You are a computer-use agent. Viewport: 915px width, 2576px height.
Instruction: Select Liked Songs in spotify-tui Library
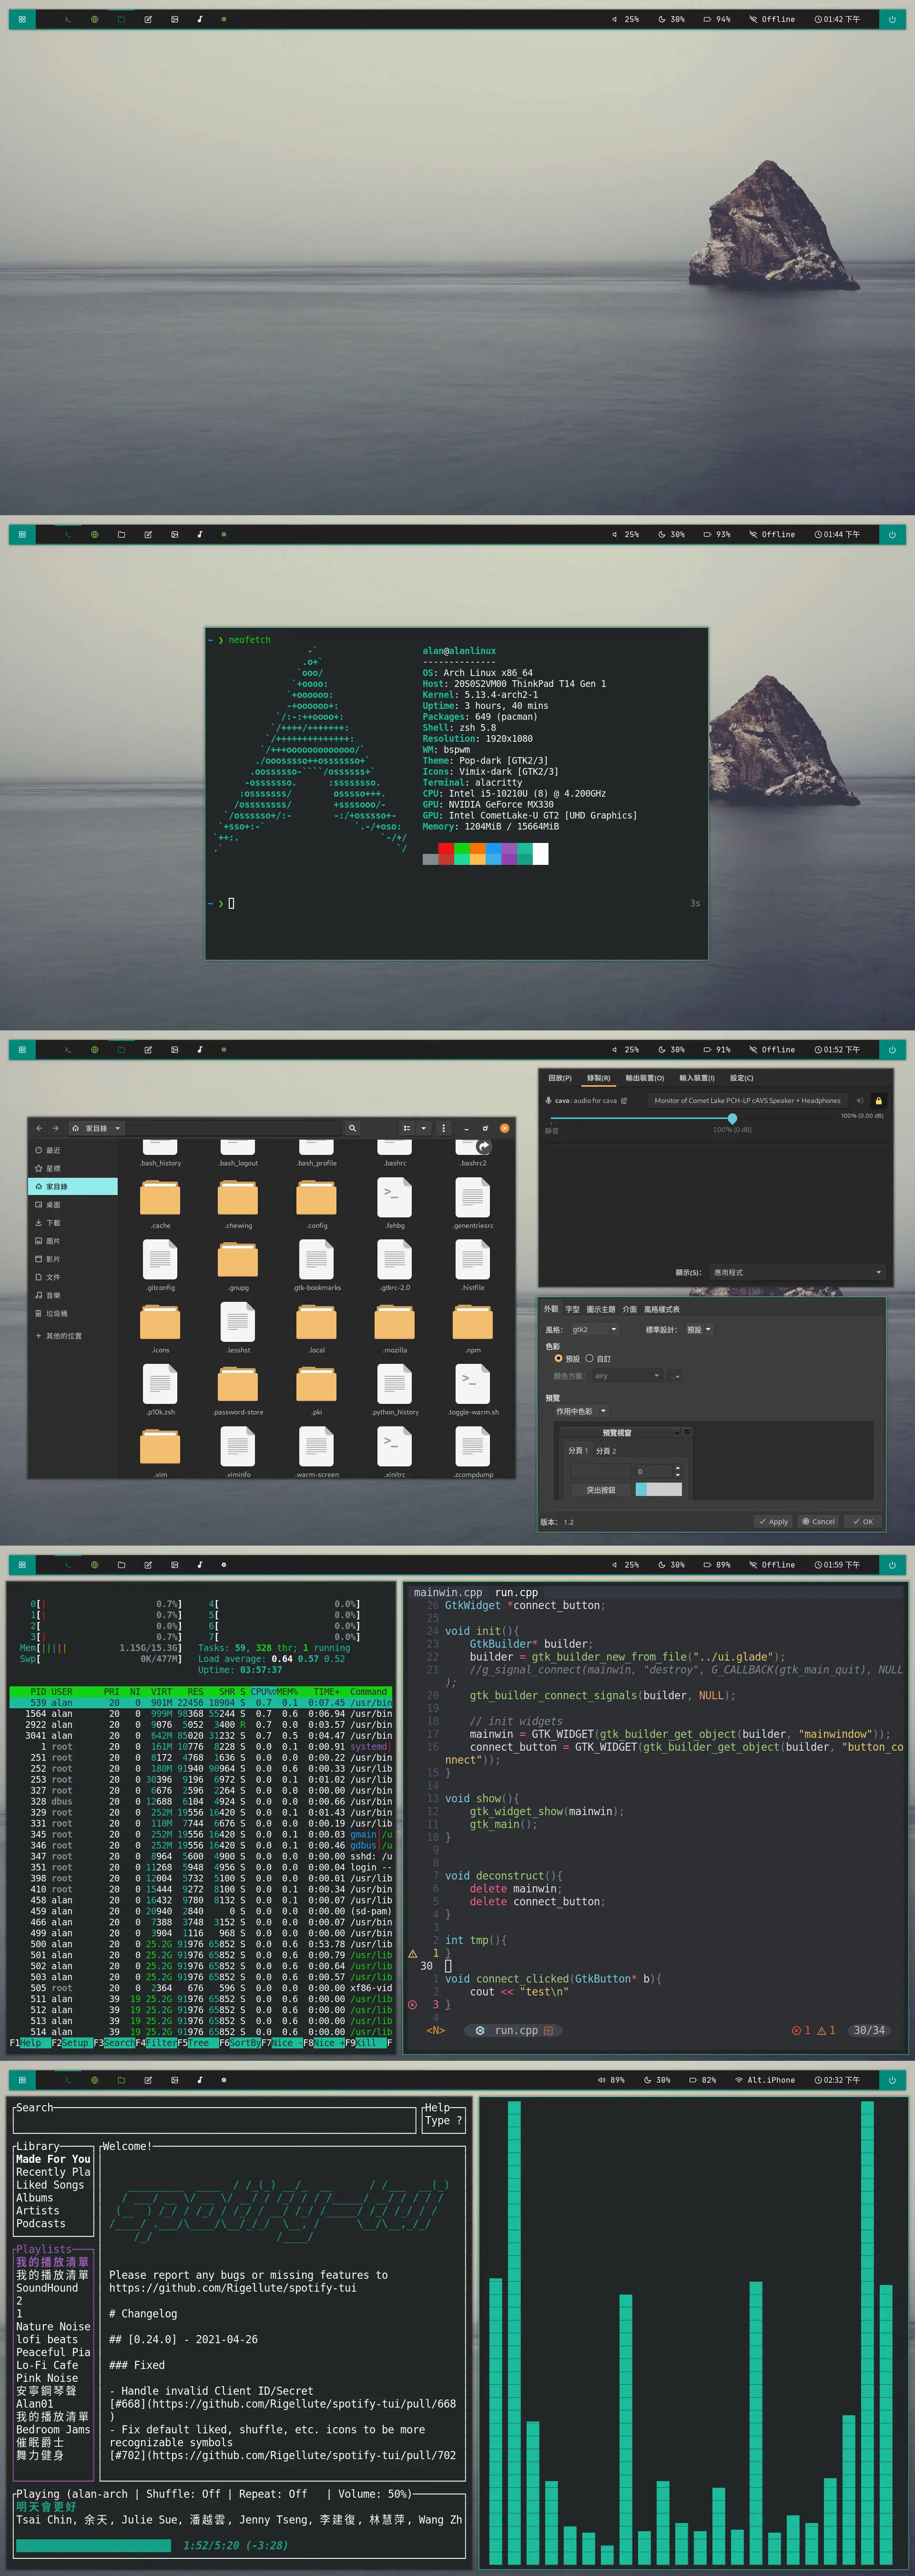point(50,2185)
